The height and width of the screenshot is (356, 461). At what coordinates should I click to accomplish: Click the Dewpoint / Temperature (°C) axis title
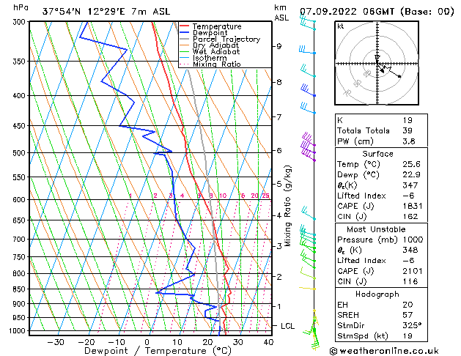pyautogui.click(x=158, y=351)
